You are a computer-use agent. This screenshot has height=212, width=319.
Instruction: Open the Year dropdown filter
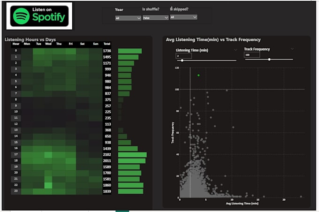tap(128, 18)
